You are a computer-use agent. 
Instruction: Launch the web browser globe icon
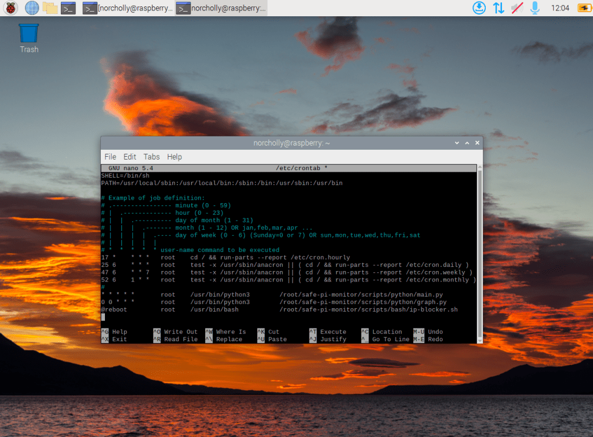(31, 8)
